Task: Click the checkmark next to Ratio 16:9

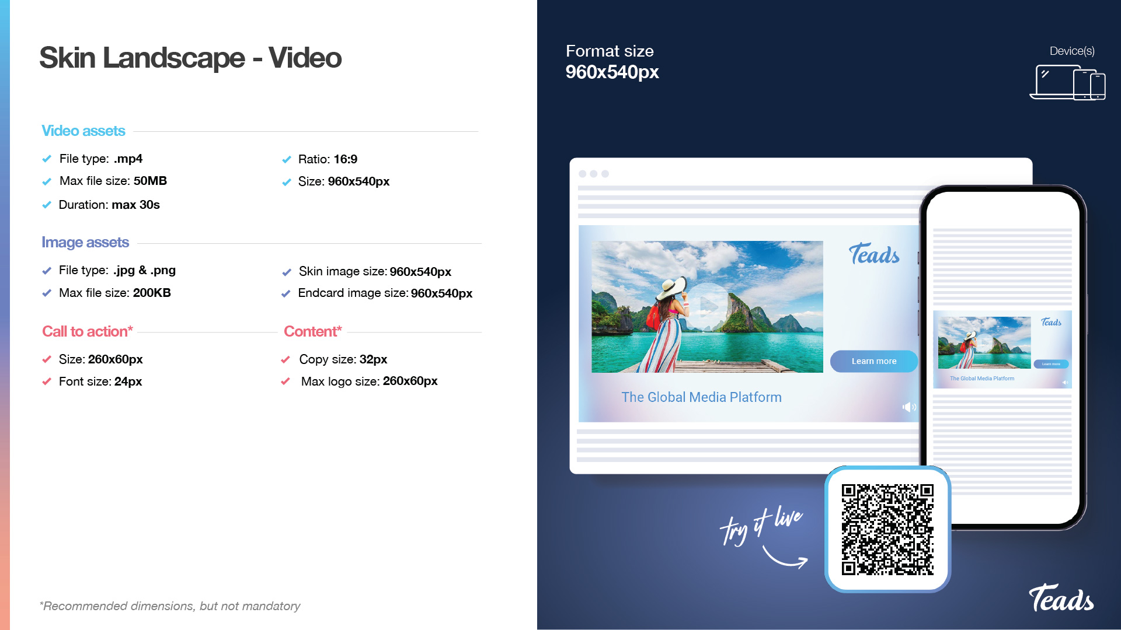Action: 286,159
